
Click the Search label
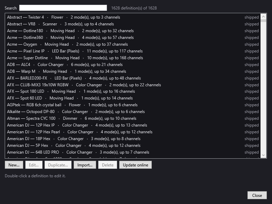coord(10,8)
